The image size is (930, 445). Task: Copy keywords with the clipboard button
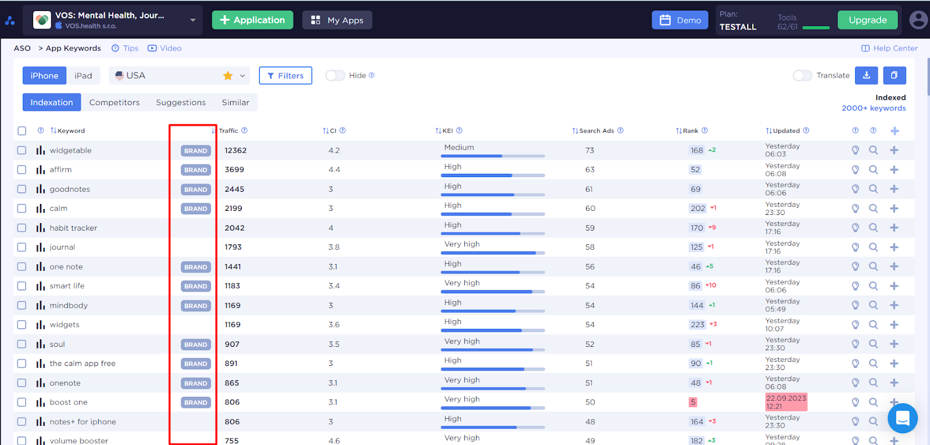point(895,76)
